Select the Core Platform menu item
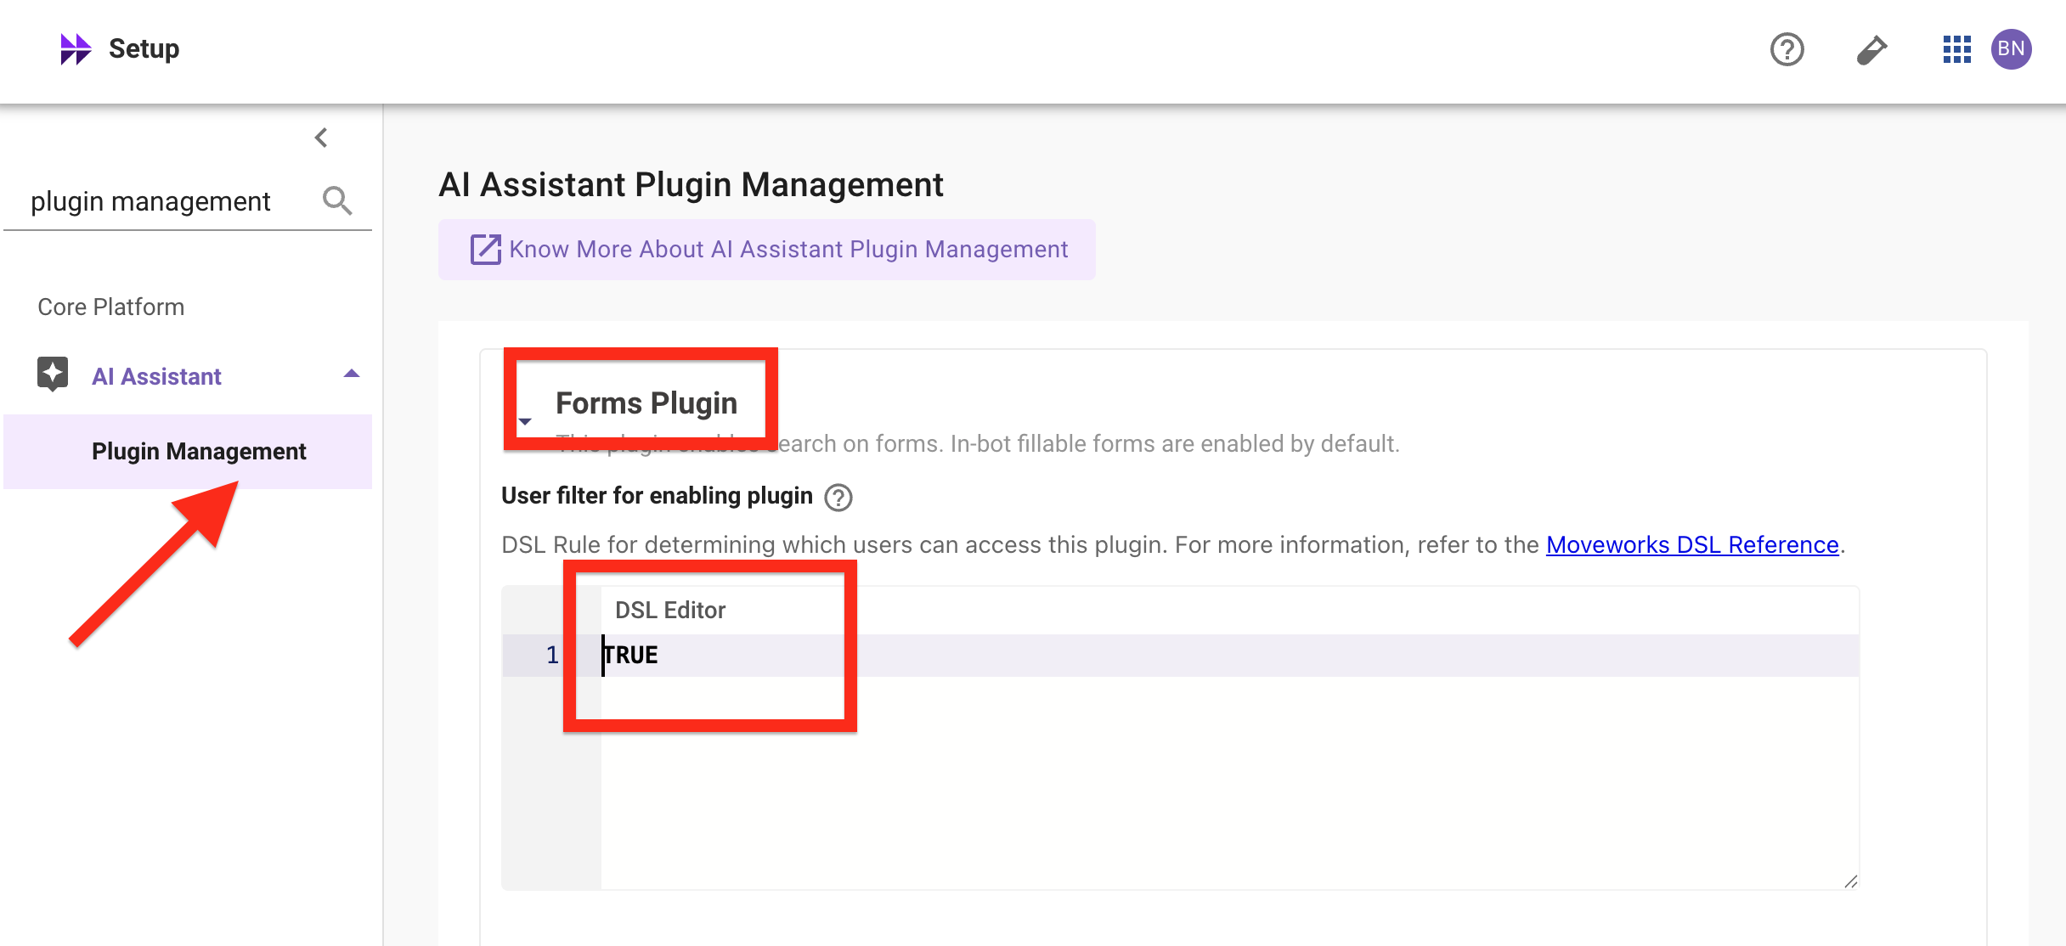 [x=111, y=307]
